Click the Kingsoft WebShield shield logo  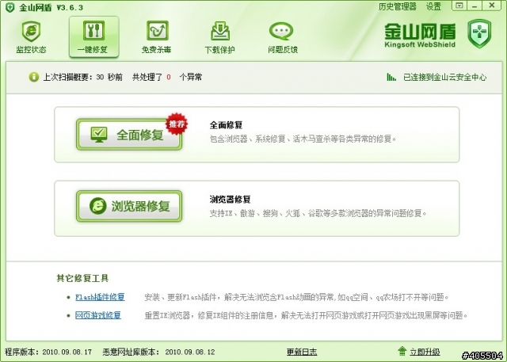[479, 33]
